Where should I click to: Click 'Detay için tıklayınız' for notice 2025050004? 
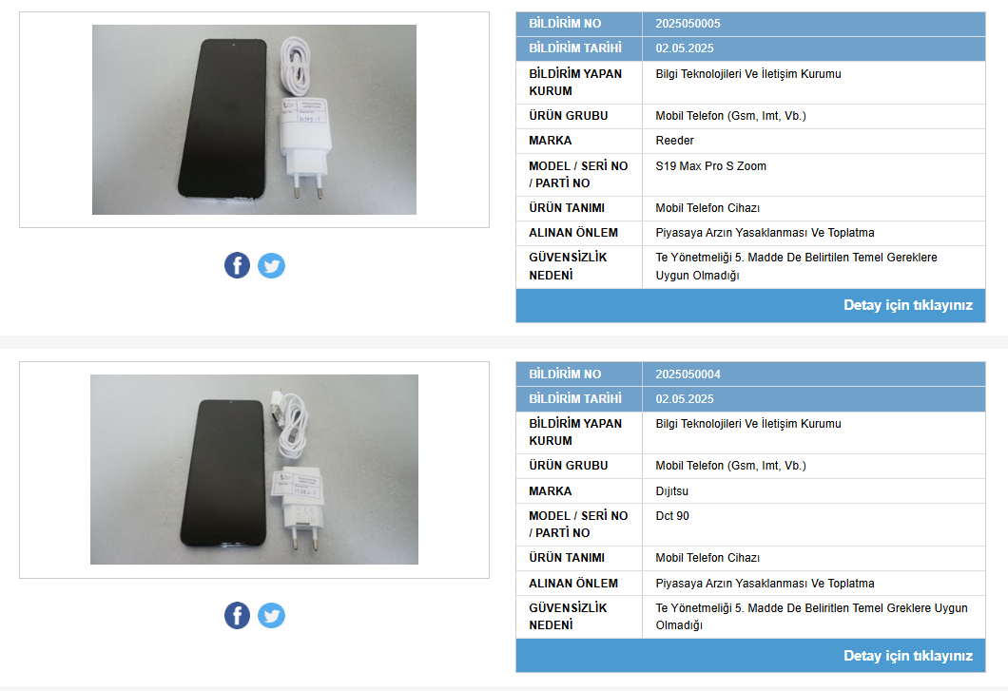(x=908, y=656)
